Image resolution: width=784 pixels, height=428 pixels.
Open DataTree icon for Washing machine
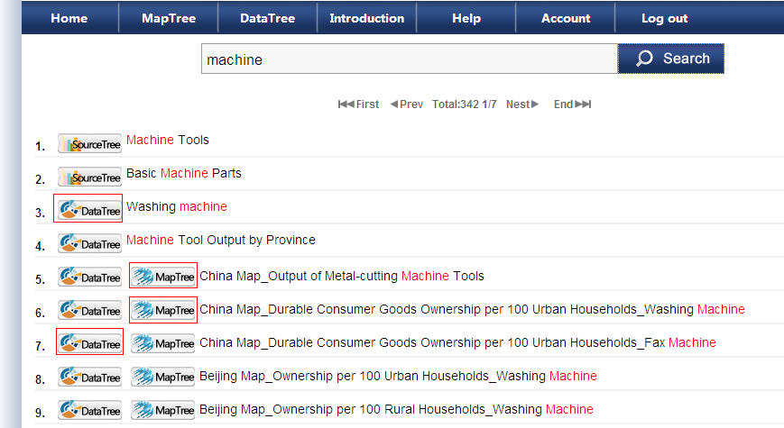(89, 210)
